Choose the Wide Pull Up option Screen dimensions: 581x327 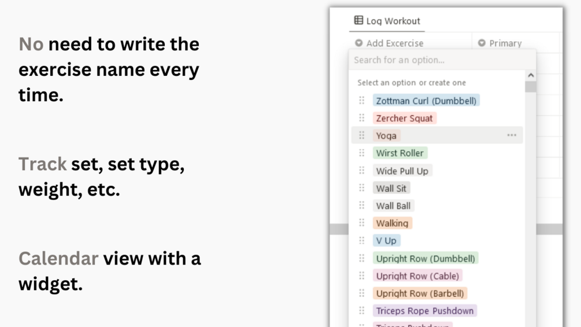[x=402, y=171]
